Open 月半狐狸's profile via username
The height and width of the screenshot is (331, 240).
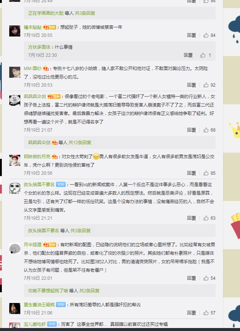click(33, 245)
